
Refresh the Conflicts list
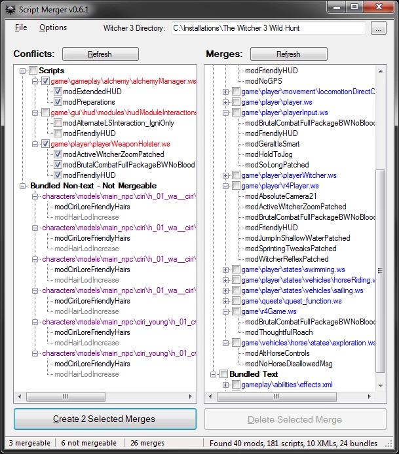pyautogui.click(x=100, y=54)
